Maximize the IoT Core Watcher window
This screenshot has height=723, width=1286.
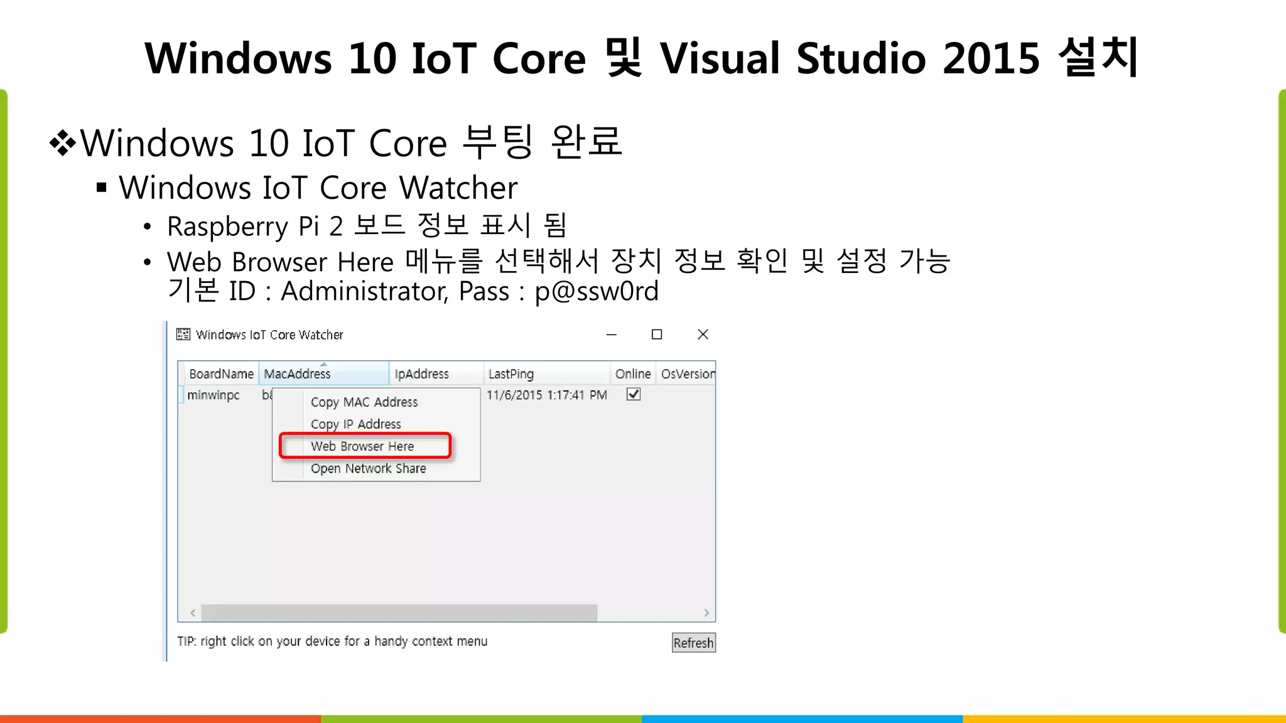pos(657,335)
